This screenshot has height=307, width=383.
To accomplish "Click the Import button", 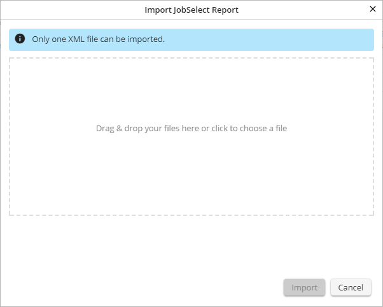I will 304,287.
